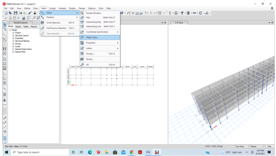276x156 pixels.
Task: Open Google Chrome from the taskbar
Action: pyautogui.click(x=132, y=152)
